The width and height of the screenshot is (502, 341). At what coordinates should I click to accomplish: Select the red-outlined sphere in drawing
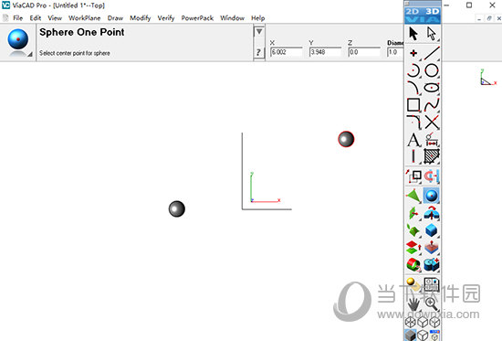click(x=346, y=139)
